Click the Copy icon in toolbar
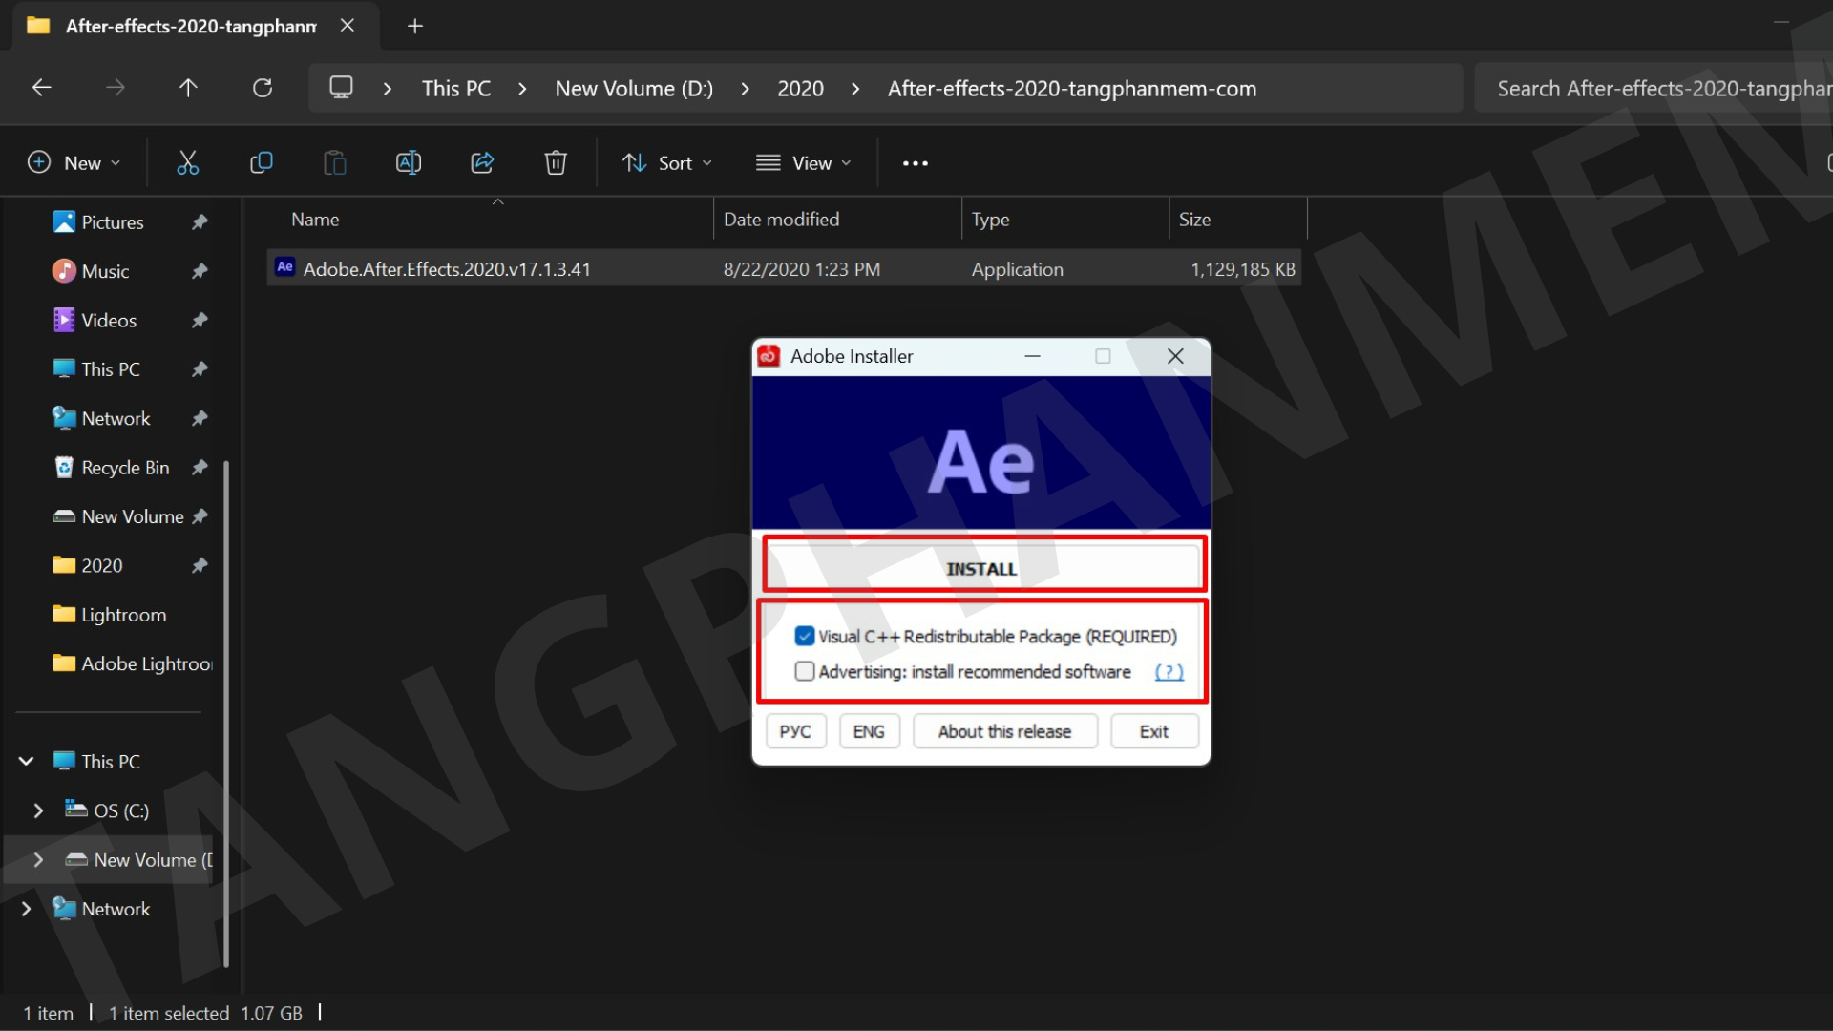The image size is (1833, 1031). [x=261, y=163]
